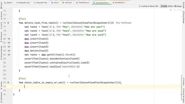
Task: Click the suspend call icon on line 84
Action: [9, 55]
